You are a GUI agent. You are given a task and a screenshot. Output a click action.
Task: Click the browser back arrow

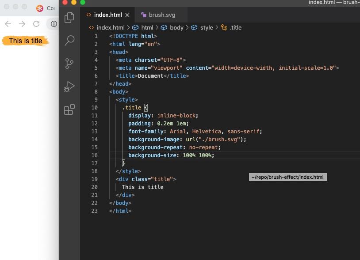(8, 24)
